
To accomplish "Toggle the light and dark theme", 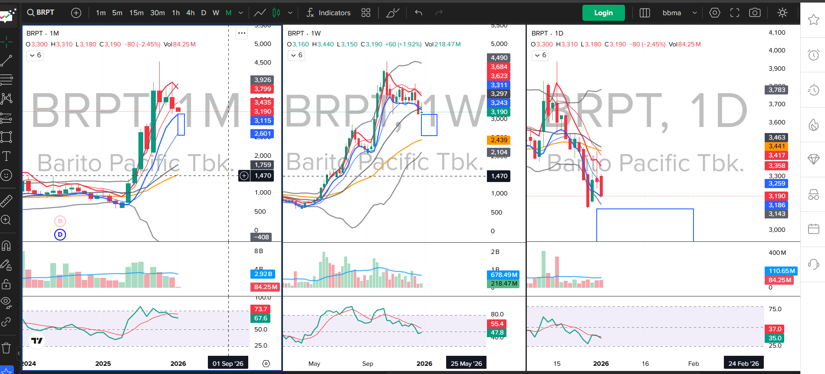I will pyautogui.click(x=782, y=13).
